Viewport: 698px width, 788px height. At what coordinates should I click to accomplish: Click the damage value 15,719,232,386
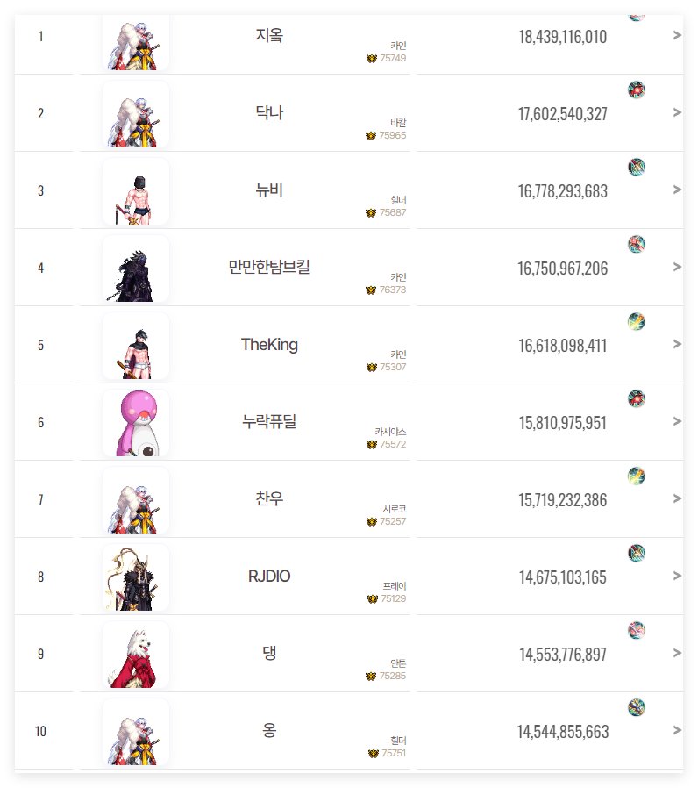click(x=562, y=500)
